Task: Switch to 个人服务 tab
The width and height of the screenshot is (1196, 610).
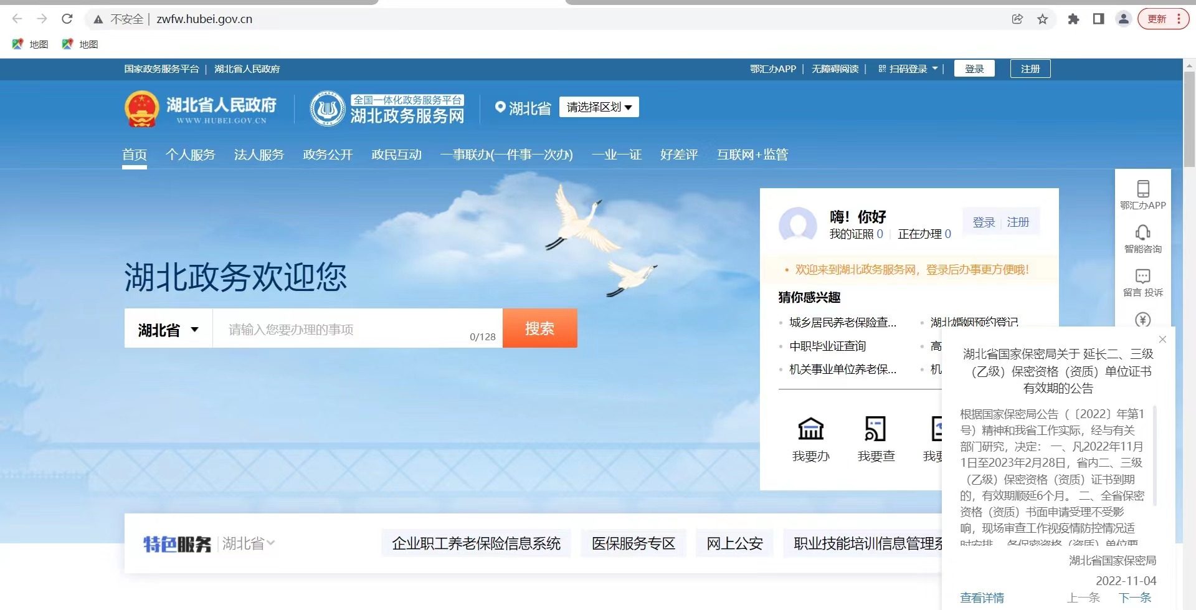Action: (191, 155)
